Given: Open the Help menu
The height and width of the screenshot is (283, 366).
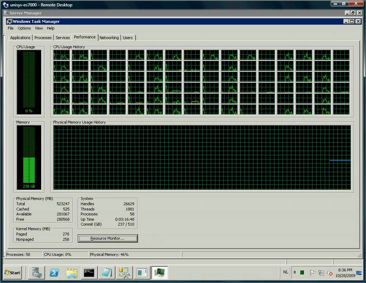Looking at the screenshot, I should click(x=50, y=28).
